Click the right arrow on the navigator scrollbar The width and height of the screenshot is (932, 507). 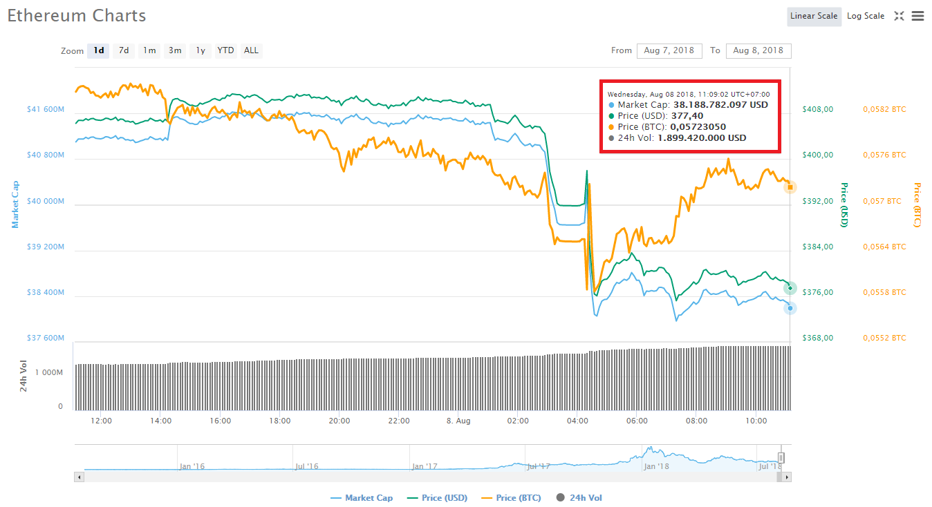coord(788,476)
